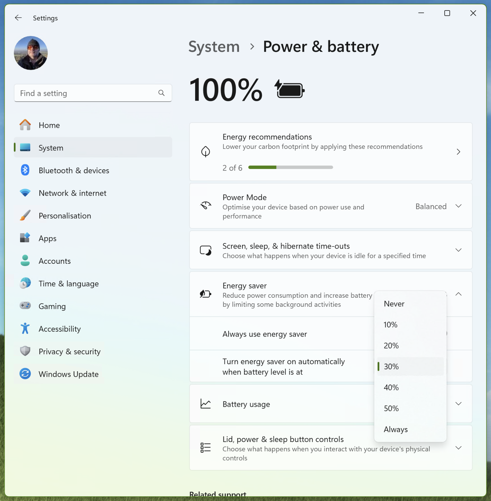Click the Accessibility figure icon

pyautogui.click(x=25, y=328)
